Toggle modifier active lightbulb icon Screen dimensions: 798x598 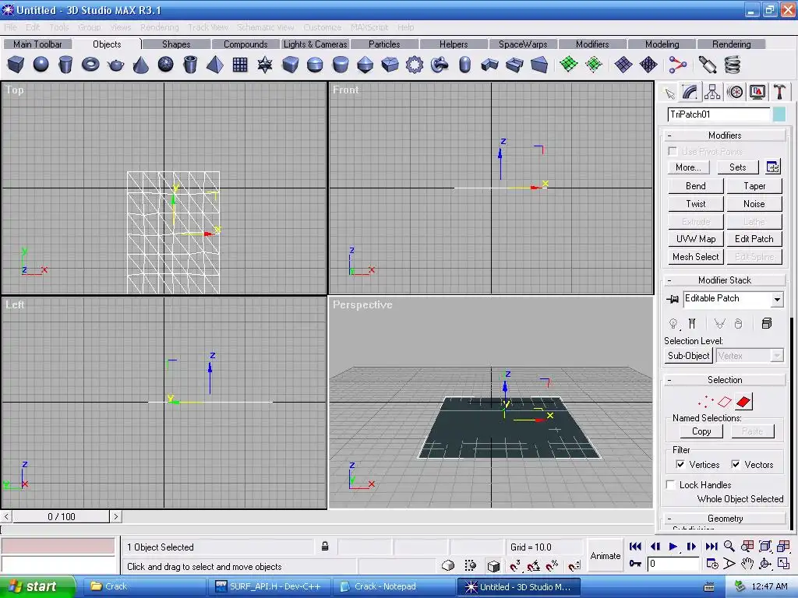(x=673, y=323)
